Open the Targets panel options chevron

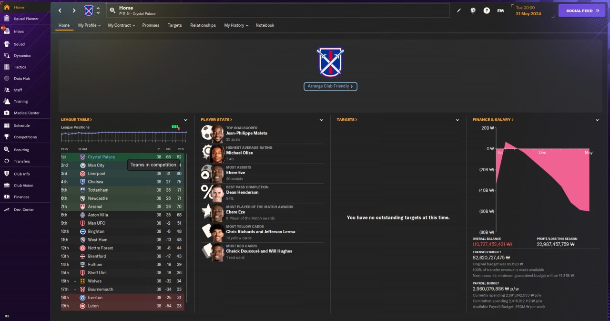457,120
